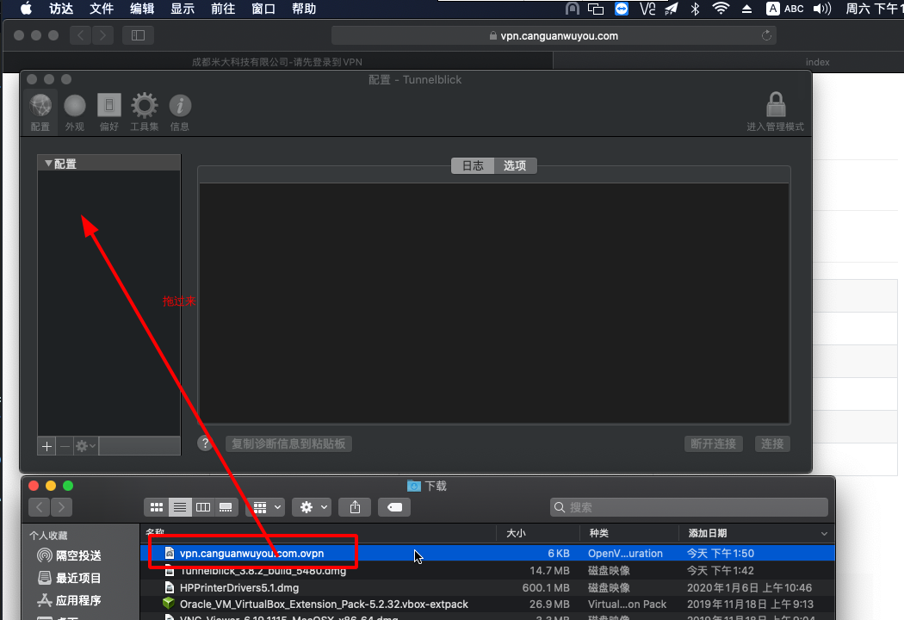904x620 pixels.
Task: Open the configuration gear actions dropdown
Action: [x=85, y=446]
